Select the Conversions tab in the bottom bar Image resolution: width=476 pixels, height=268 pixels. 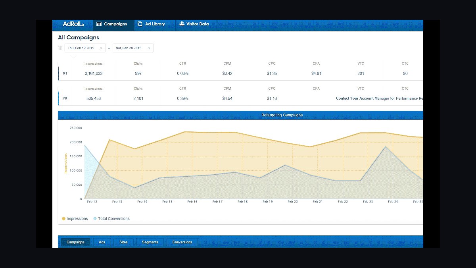182,242
